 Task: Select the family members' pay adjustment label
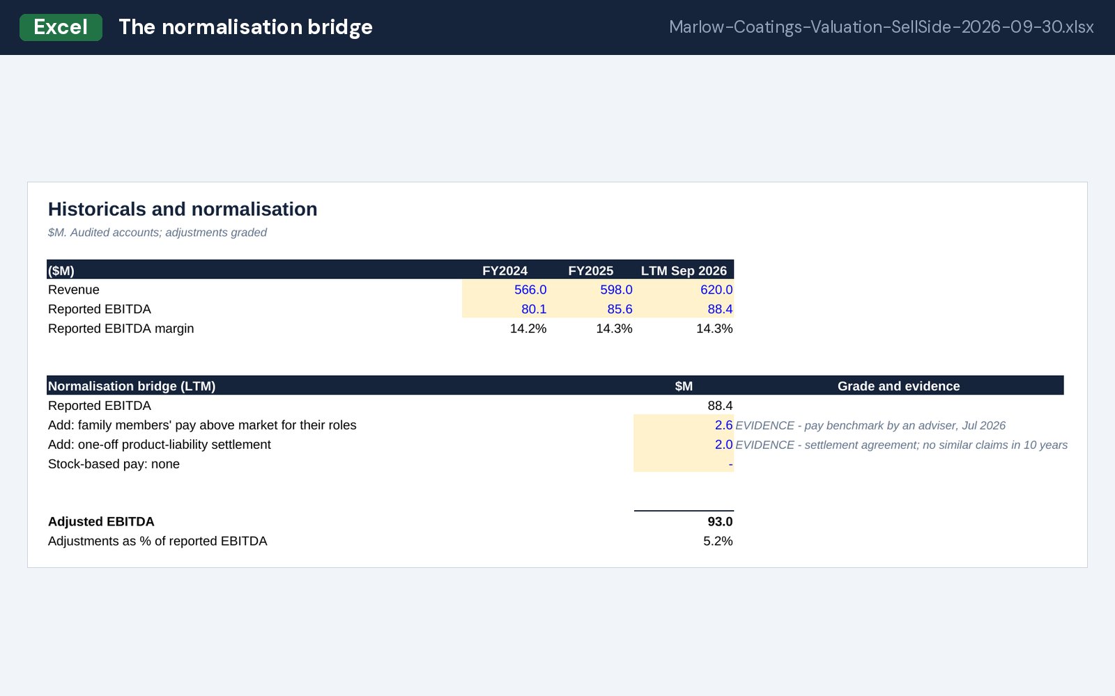pos(202,425)
